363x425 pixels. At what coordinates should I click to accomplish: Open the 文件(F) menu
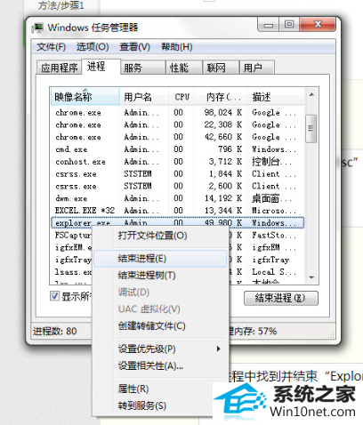[x=51, y=47]
